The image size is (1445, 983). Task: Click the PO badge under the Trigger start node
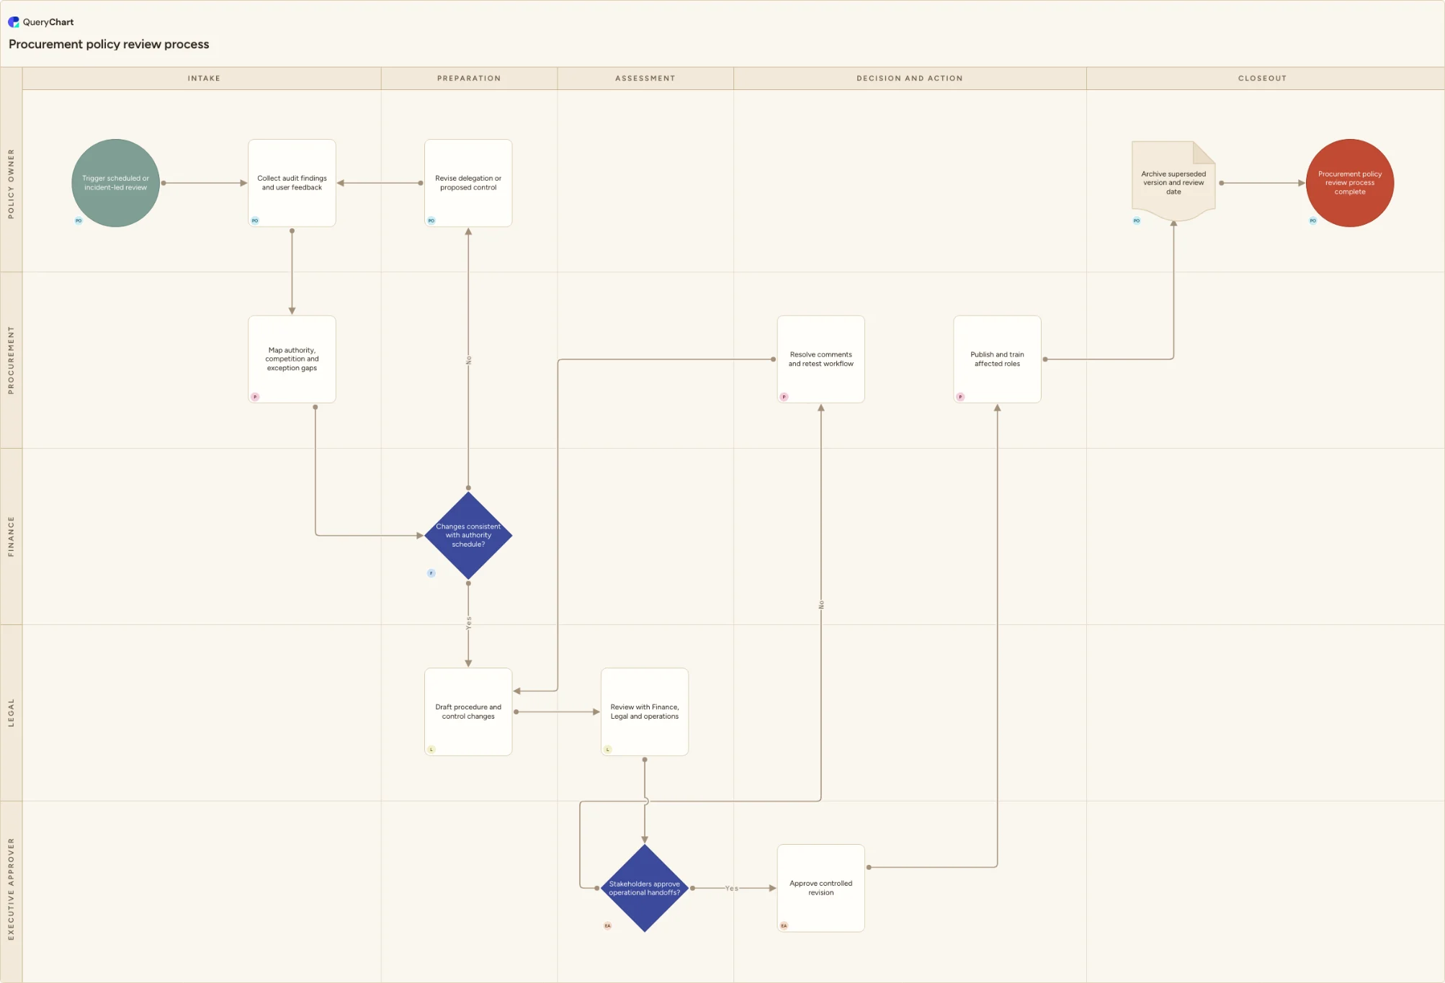(x=79, y=220)
